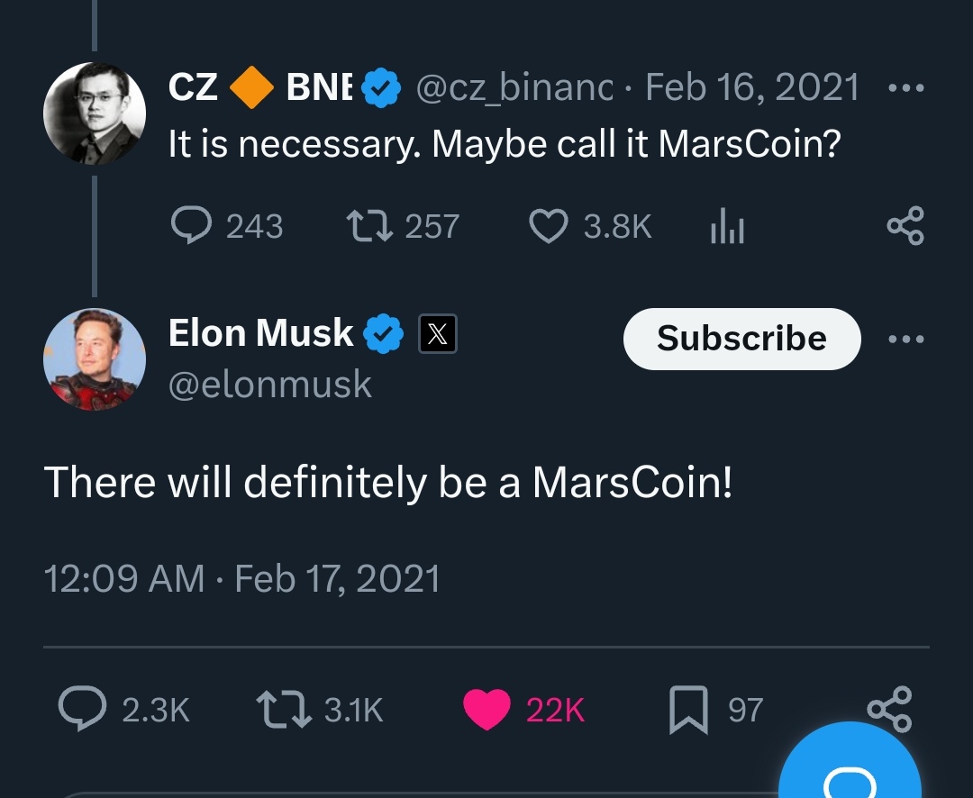
Task: Open more options on CZ's tweet
Action: tap(905, 88)
